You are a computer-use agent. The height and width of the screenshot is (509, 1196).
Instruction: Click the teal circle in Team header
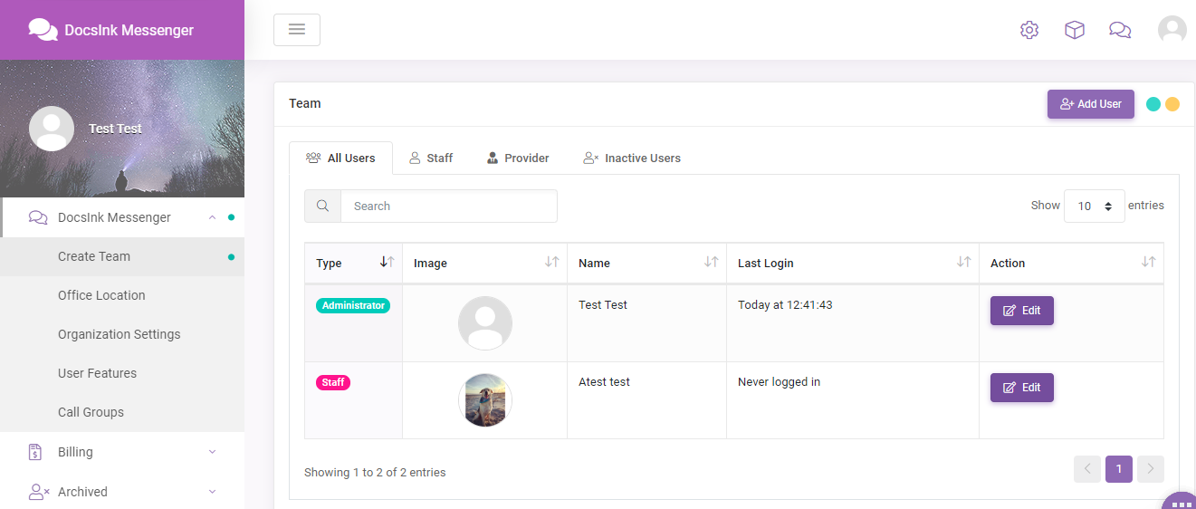[1153, 104]
